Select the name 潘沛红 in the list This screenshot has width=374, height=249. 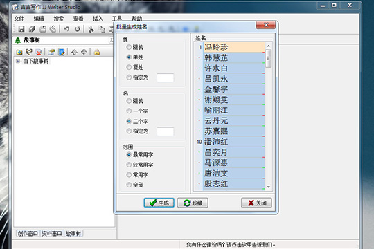pyautogui.click(x=234, y=142)
